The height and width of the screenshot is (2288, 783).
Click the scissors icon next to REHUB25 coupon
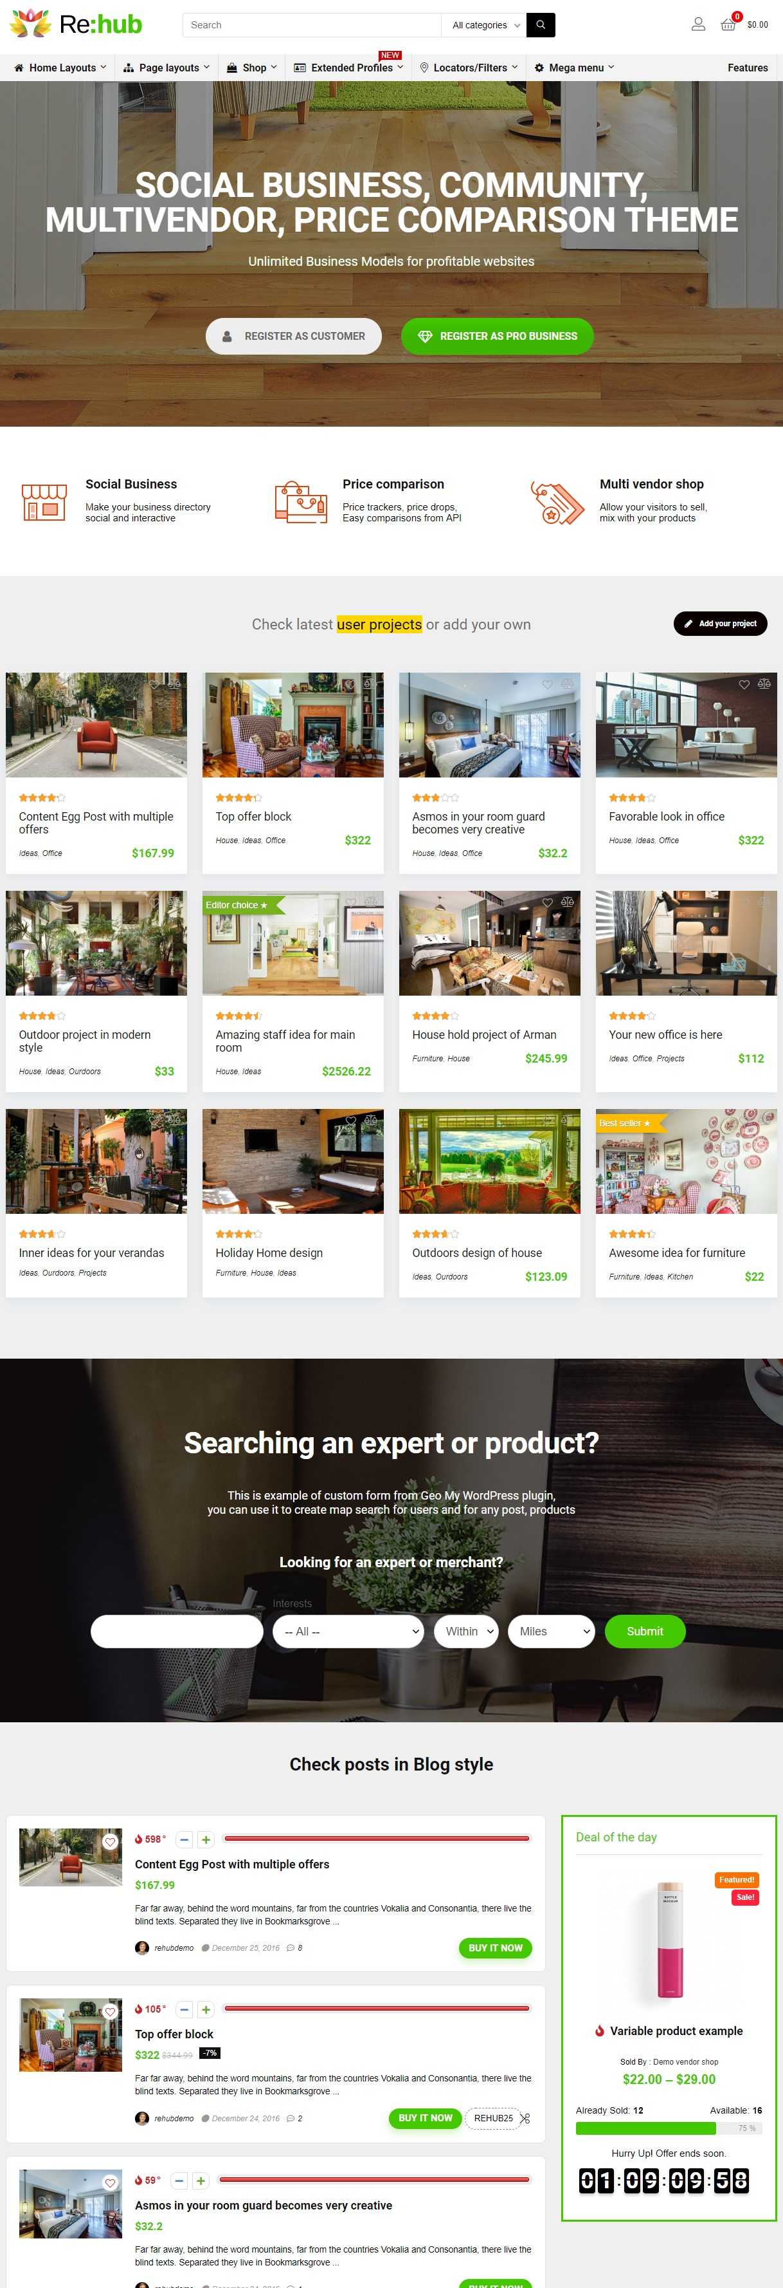pyautogui.click(x=525, y=2118)
